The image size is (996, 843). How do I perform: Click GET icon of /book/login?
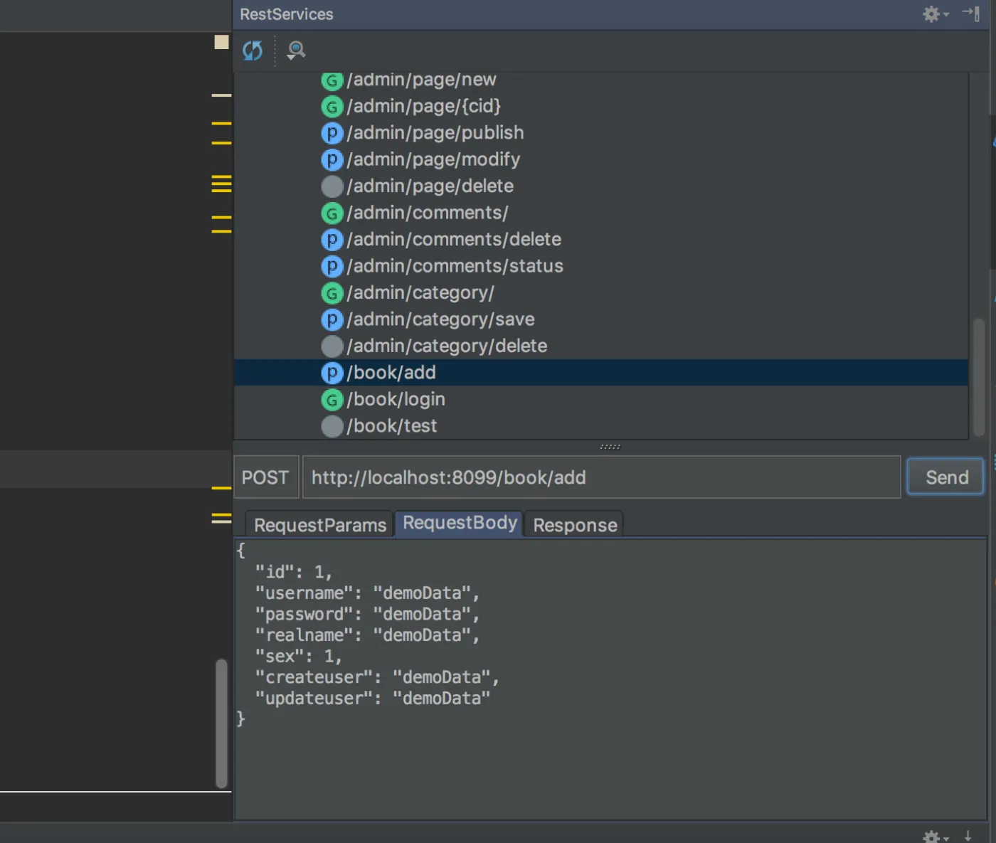click(x=332, y=400)
